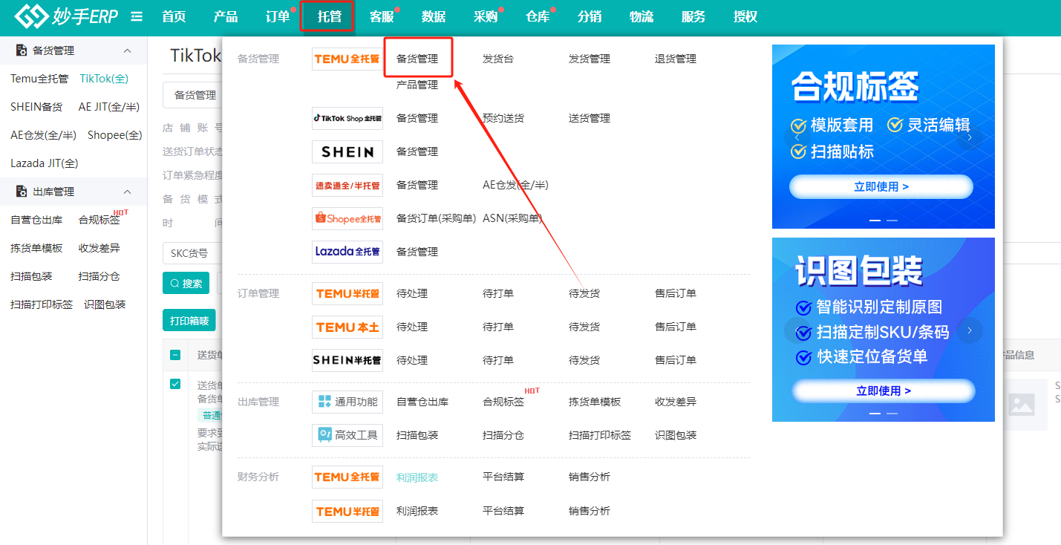Screen dimensions: 1061x545
Task: Click next arrow on 合规标签 banner
Action: (x=970, y=137)
